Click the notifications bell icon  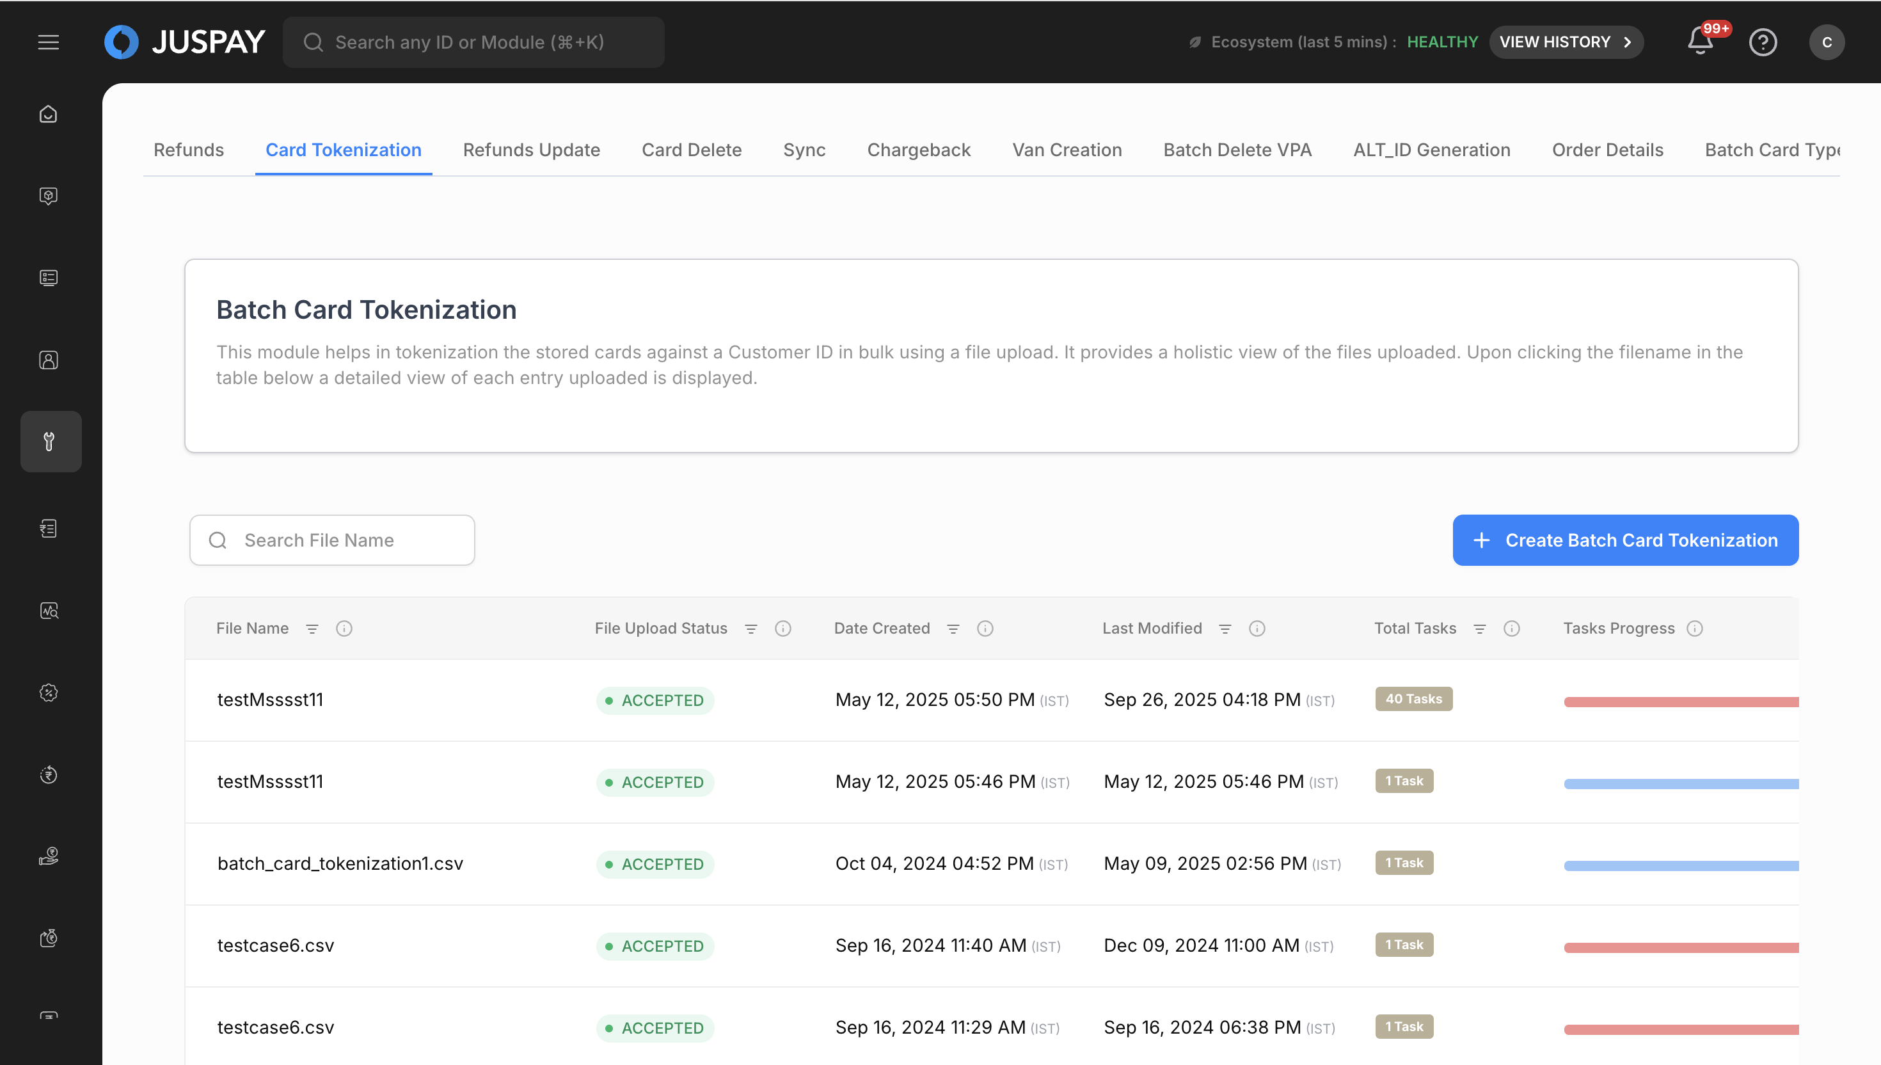pos(1700,41)
